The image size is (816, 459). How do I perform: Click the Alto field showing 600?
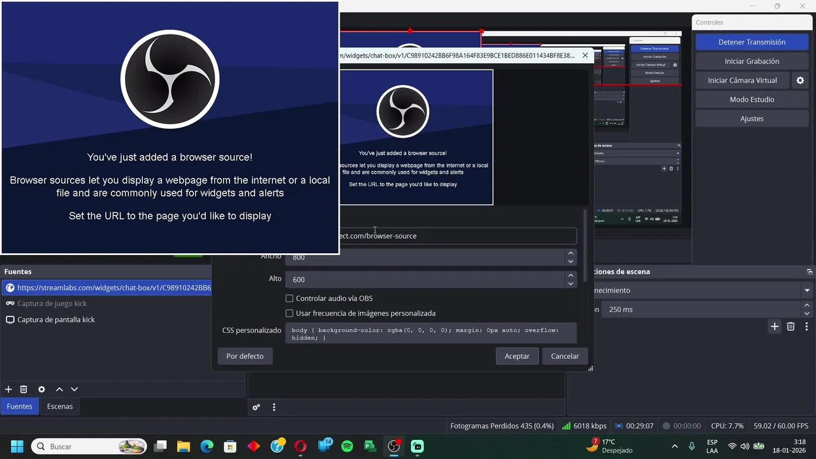[x=425, y=279]
